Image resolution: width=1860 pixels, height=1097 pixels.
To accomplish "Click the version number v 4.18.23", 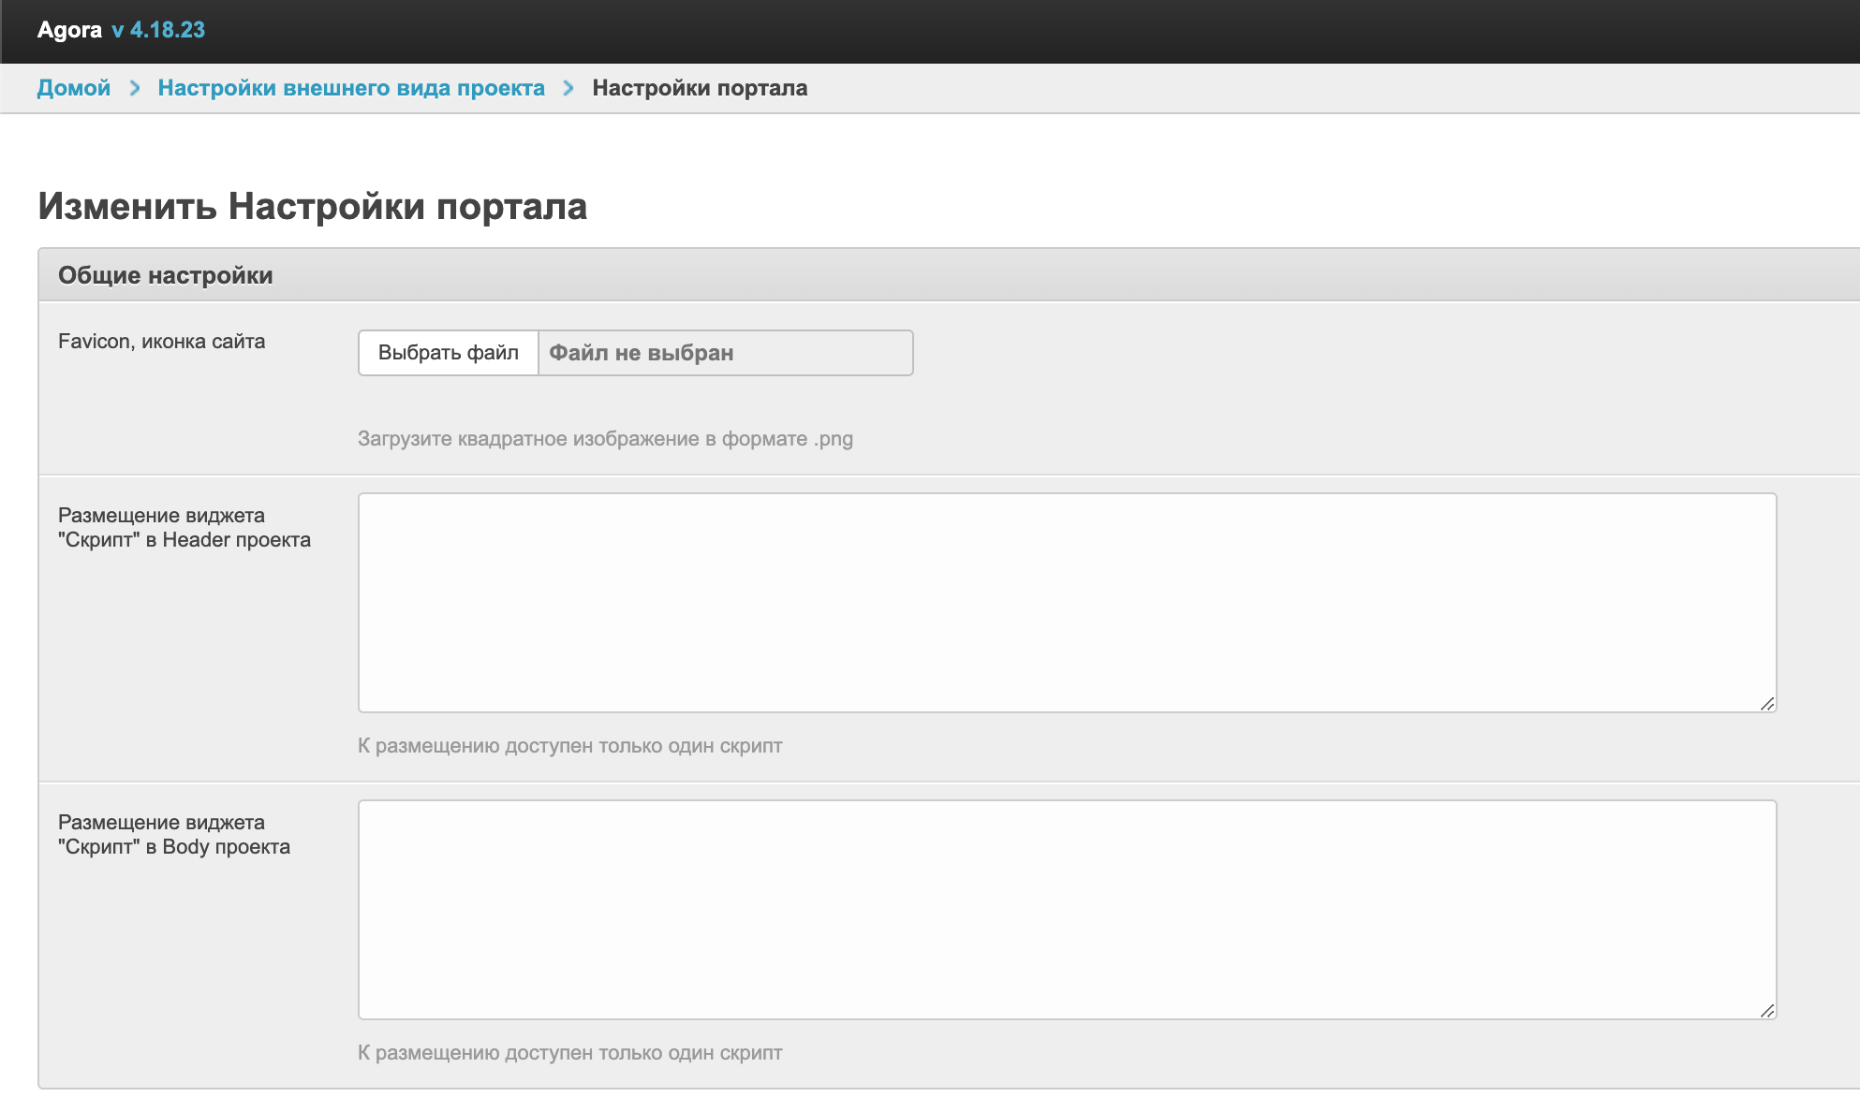I will pyautogui.click(x=158, y=30).
